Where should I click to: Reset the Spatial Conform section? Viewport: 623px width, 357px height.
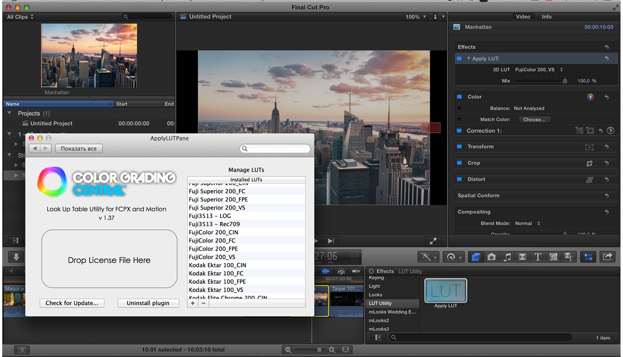click(607, 196)
